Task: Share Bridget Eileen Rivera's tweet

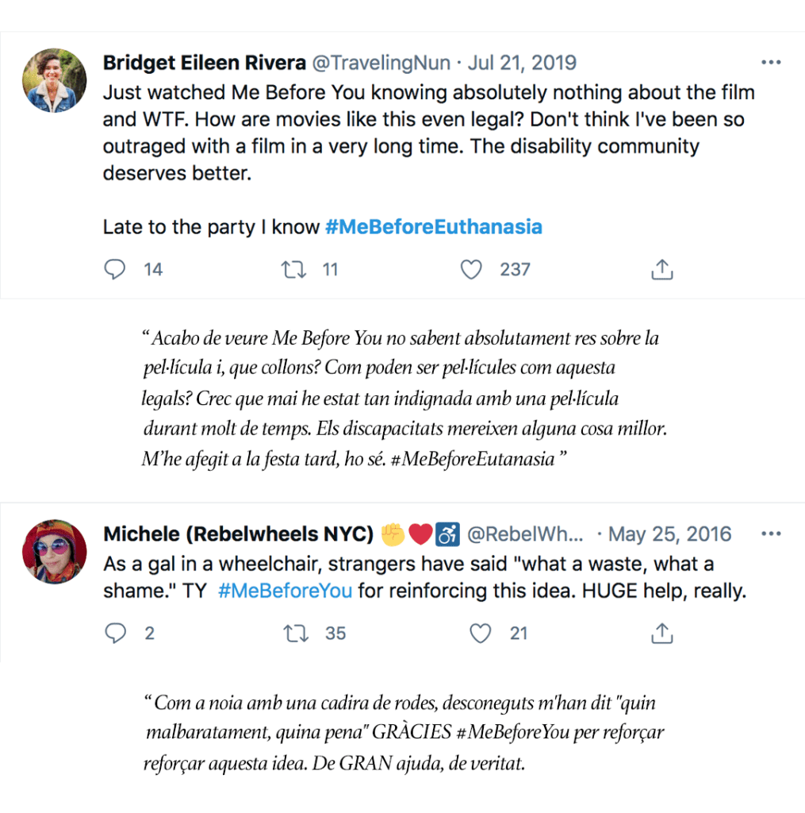Action: tap(661, 270)
